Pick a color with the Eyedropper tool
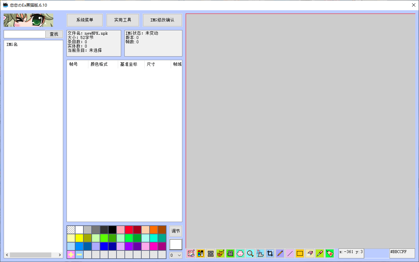The image size is (419, 262). point(319,253)
